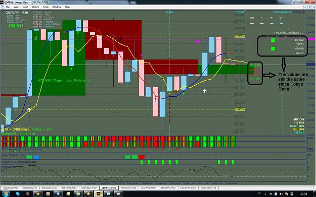Screen dimensions: 316x197
Task: Click the London session label atop chart
Action: [170, 12]
